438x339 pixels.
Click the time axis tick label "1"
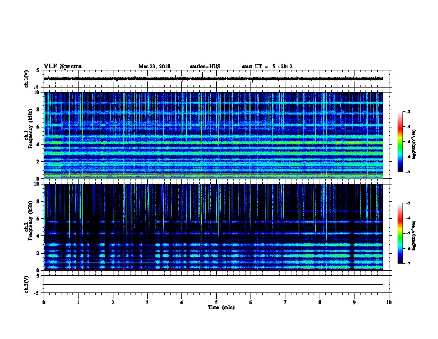tap(78, 302)
